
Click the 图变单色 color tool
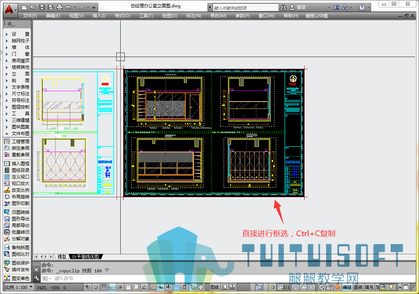click(17, 279)
